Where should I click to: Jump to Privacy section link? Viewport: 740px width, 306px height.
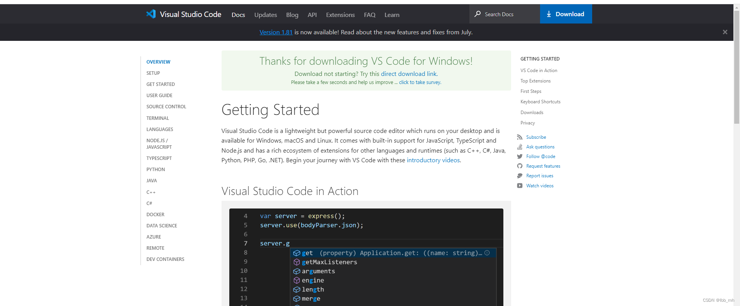(528, 123)
